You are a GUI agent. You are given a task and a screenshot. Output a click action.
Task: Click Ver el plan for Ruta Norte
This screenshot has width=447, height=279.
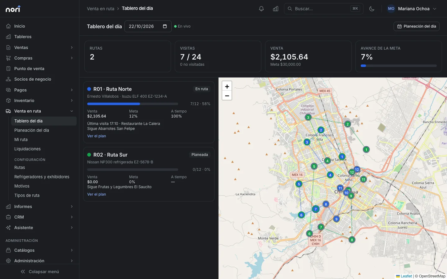click(97, 136)
